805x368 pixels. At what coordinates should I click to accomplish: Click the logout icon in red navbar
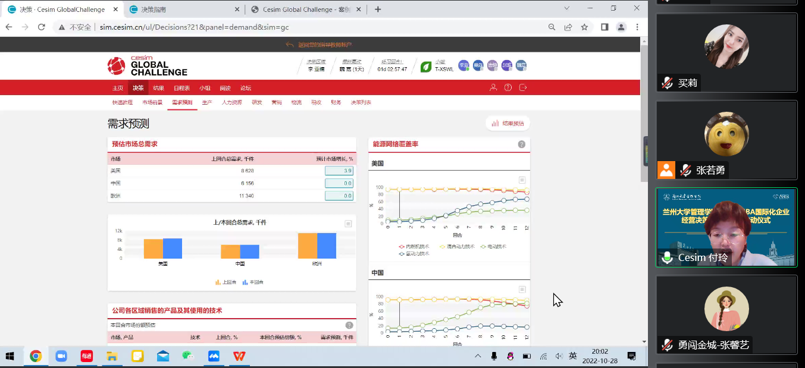point(523,87)
